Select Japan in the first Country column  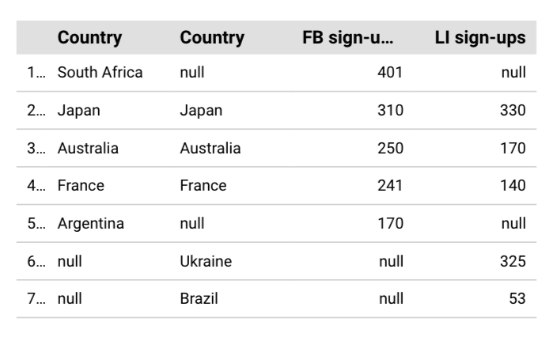(x=79, y=111)
